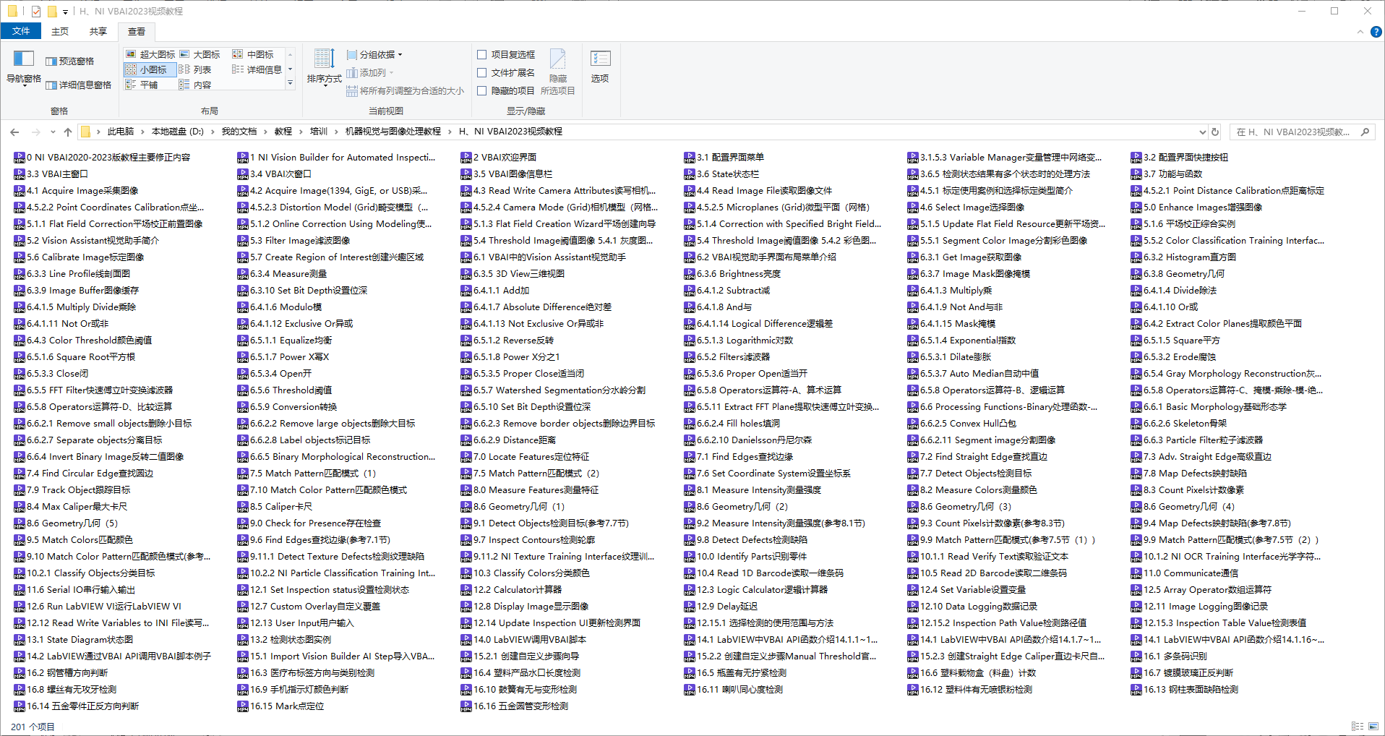Select file 6.3.2 Histogram直方图

[x=1183, y=257]
